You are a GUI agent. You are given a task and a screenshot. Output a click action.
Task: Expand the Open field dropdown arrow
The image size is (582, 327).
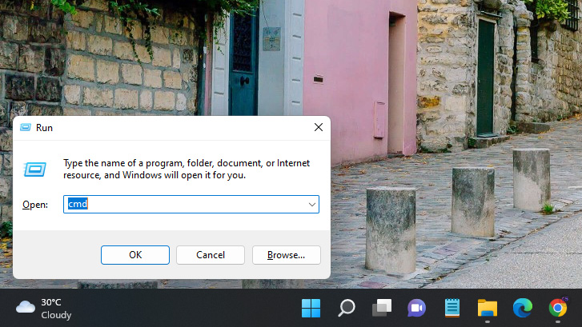click(311, 205)
